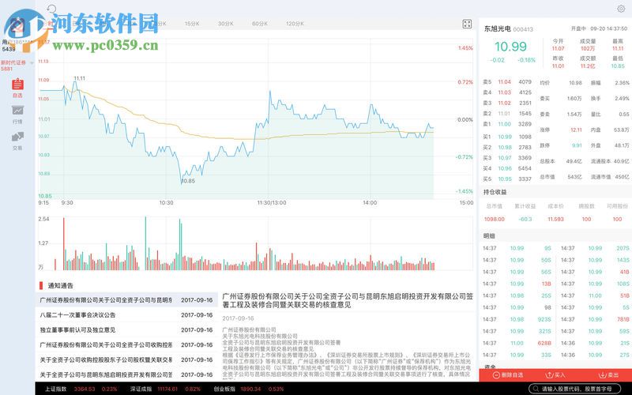Select the first 广州证券…与昆明东 announcement row
632x395 pixels.
(126, 300)
